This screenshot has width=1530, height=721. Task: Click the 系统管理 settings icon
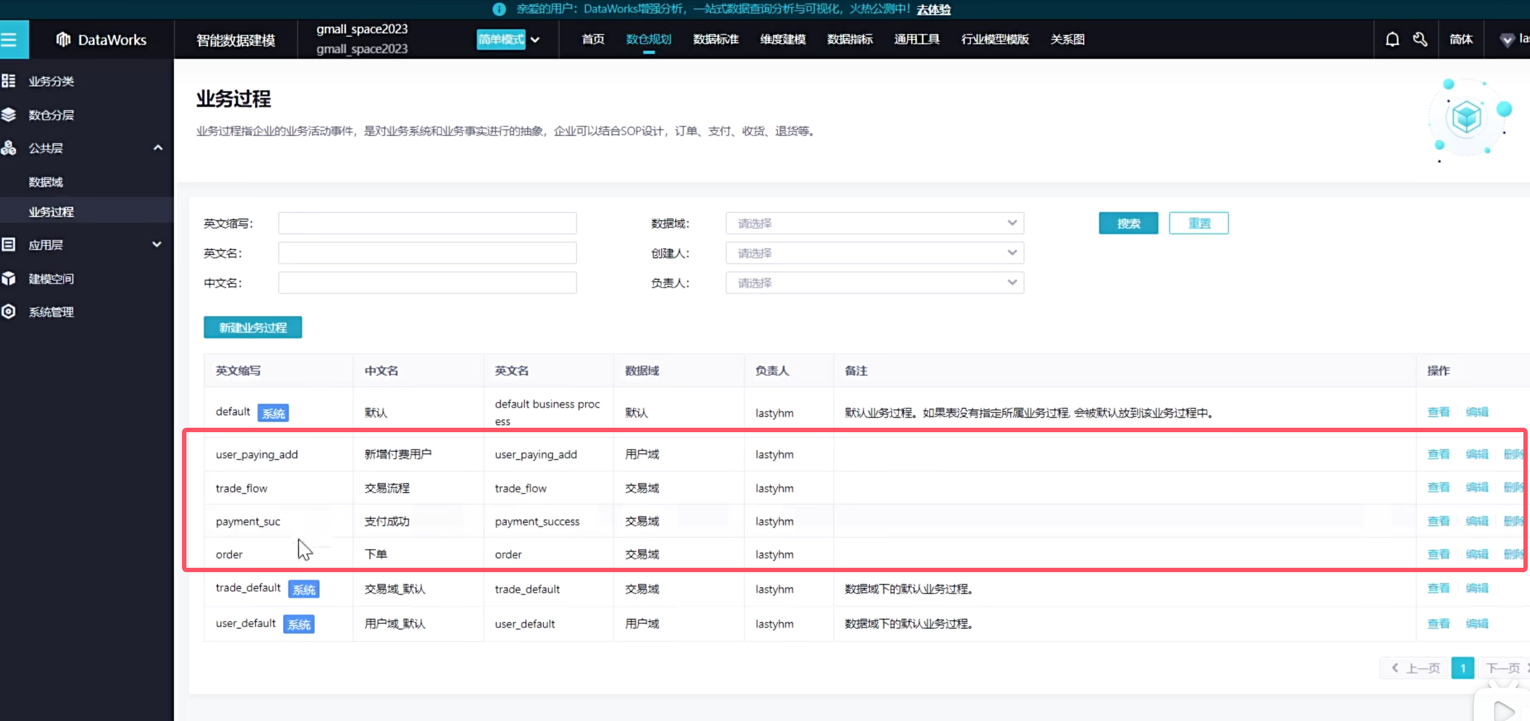tap(9, 311)
